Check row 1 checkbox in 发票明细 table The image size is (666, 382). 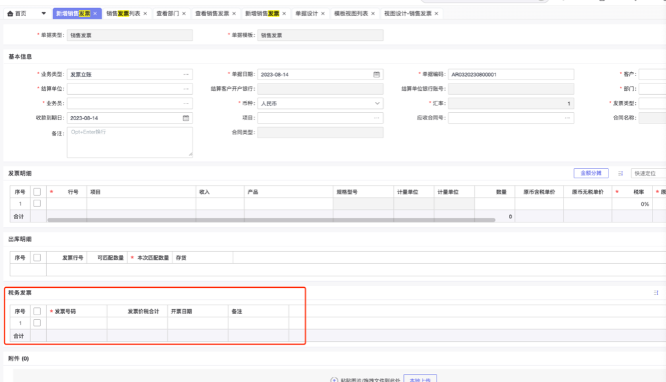point(37,204)
